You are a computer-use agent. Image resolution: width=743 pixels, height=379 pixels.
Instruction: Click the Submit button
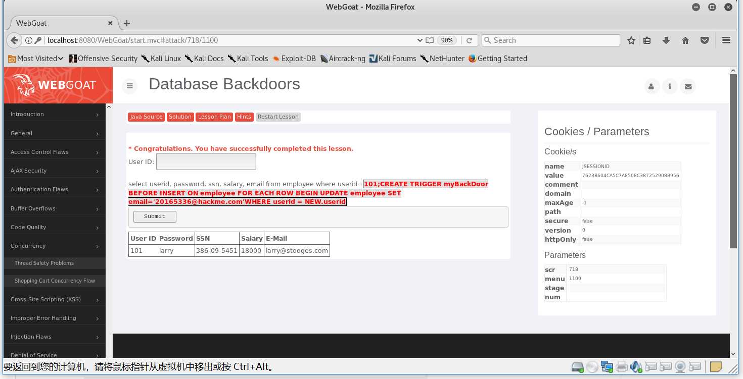155,216
